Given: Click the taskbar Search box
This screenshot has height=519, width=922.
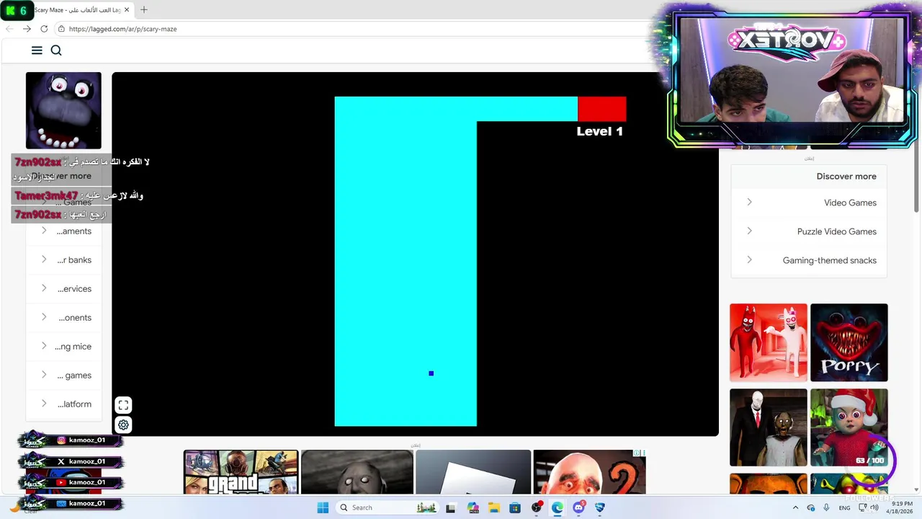Looking at the screenshot, I should click(388, 507).
